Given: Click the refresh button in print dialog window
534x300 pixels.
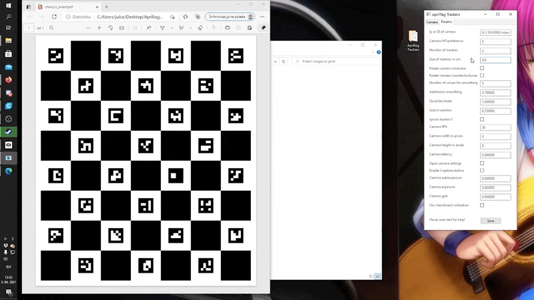Looking at the screenshot, I should click(283, 61).
